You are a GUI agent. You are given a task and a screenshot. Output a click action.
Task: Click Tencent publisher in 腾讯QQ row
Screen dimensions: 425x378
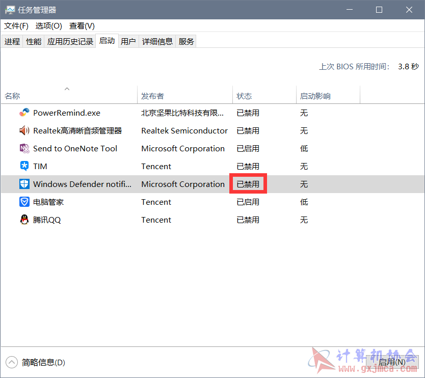(156, 220)
